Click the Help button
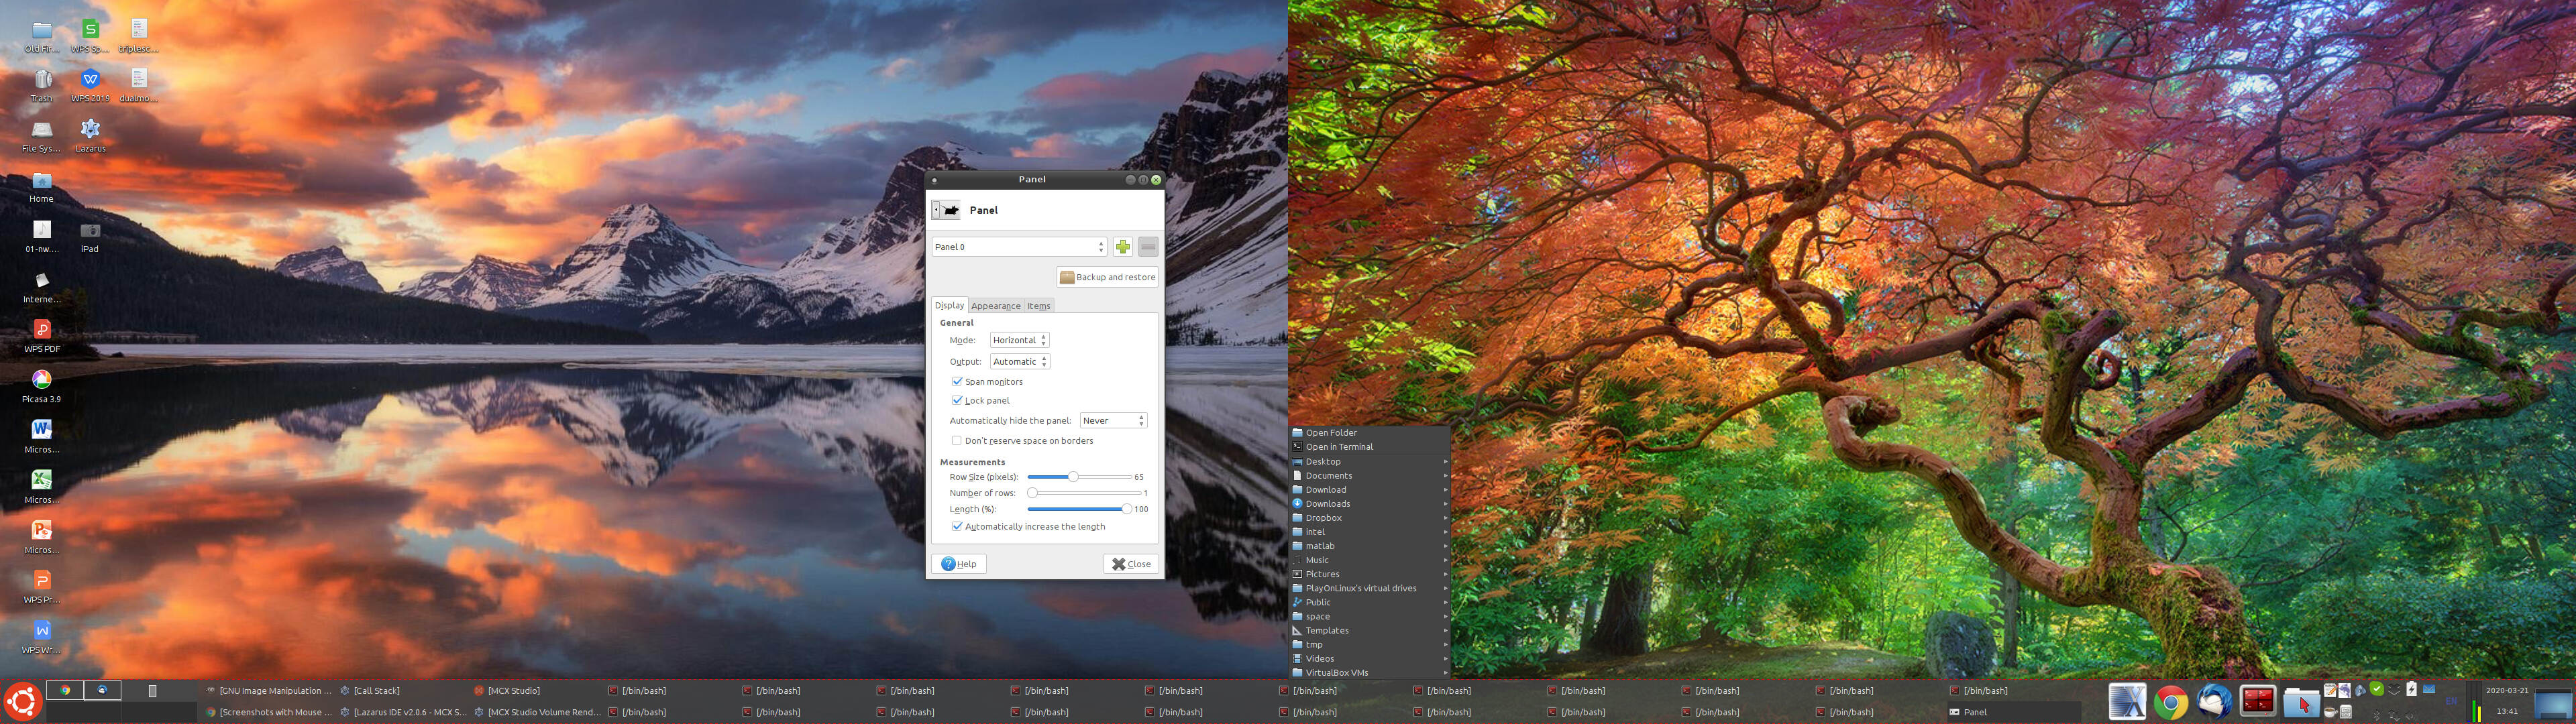The height and width of the screenshot is (724, 2576). tap(959, 564)
